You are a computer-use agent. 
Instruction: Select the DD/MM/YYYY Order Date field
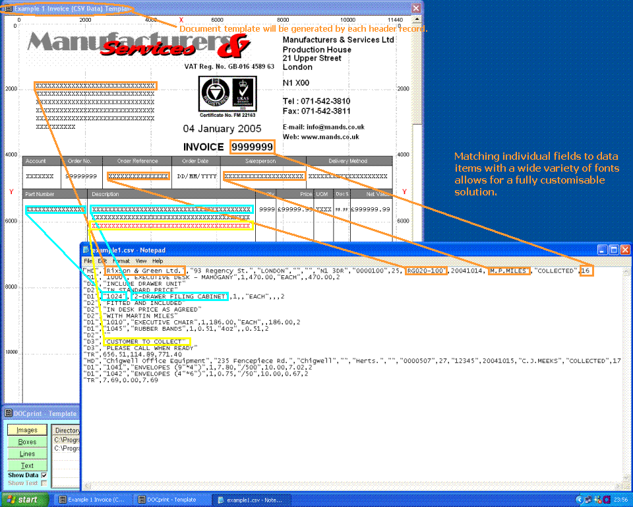[196, 176]
